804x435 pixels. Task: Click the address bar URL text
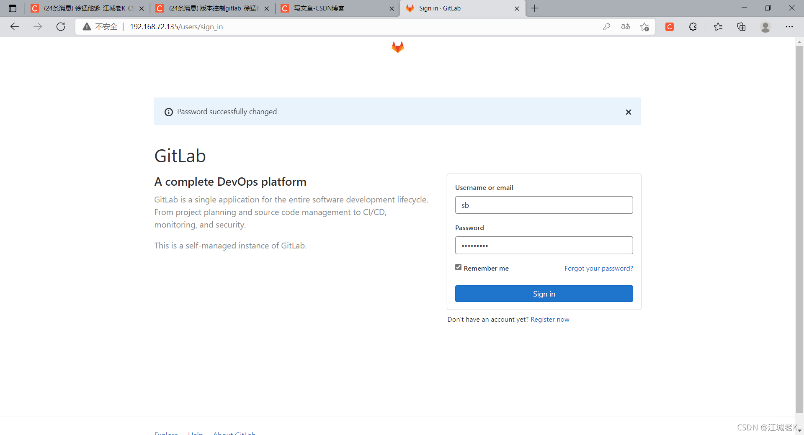(176, 27)
